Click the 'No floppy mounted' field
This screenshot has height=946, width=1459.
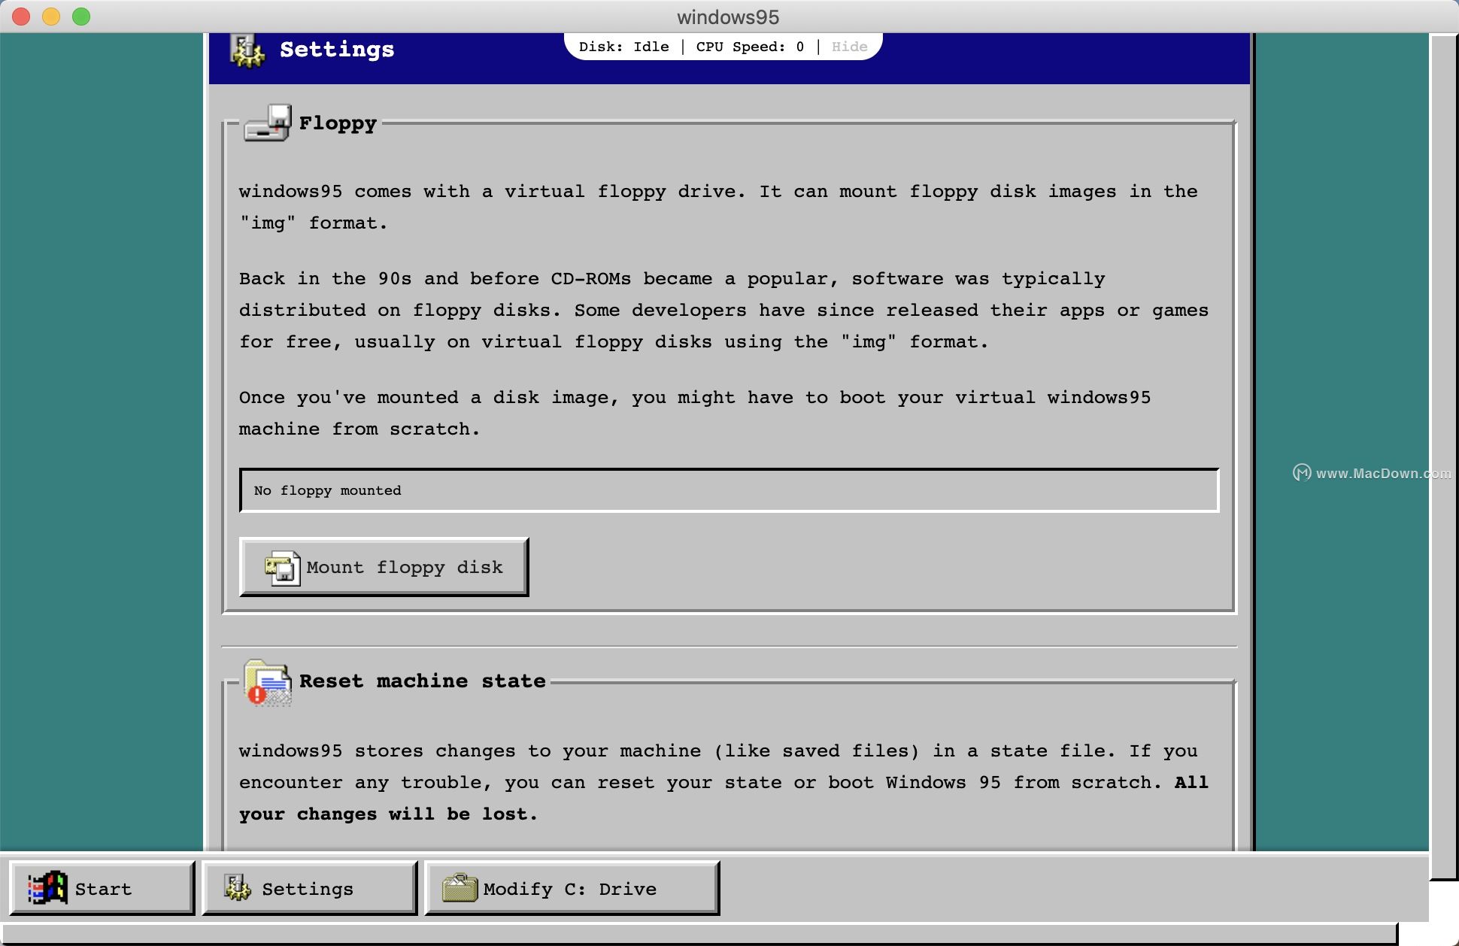point(729,490)
